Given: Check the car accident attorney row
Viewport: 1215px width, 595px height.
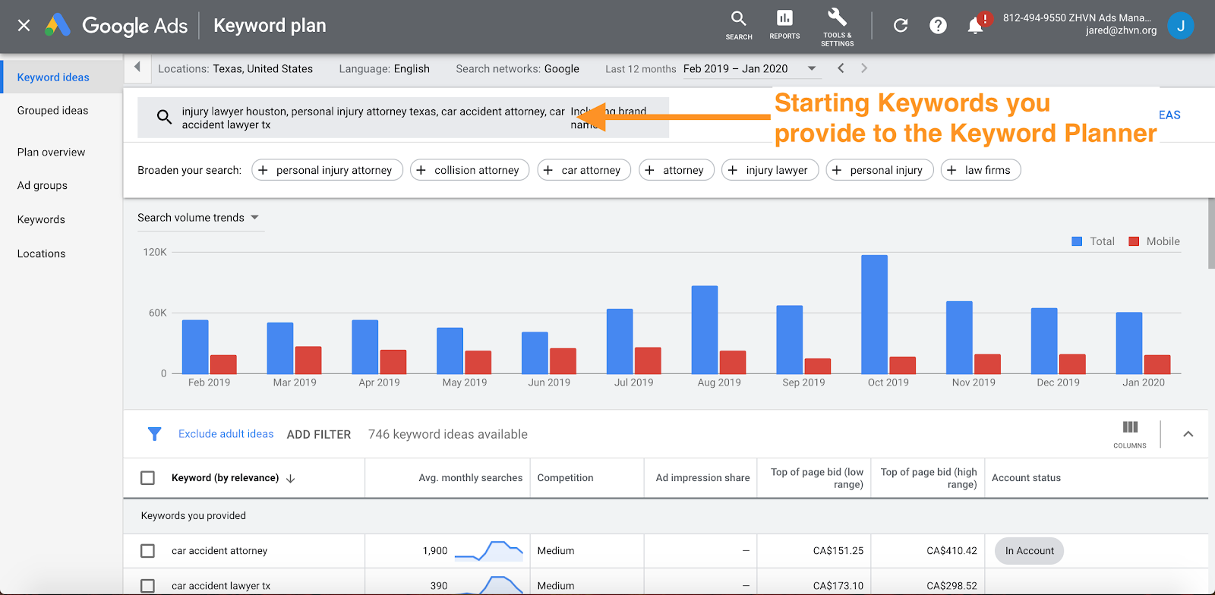Looking at the screenshot, I should (x=148, y=551).
